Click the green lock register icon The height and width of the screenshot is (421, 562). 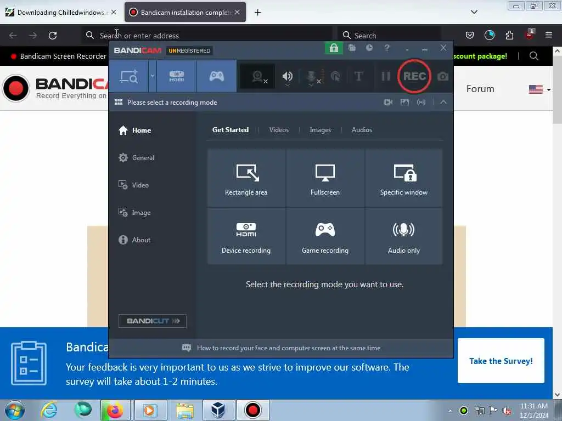click(x=334, y=48)
